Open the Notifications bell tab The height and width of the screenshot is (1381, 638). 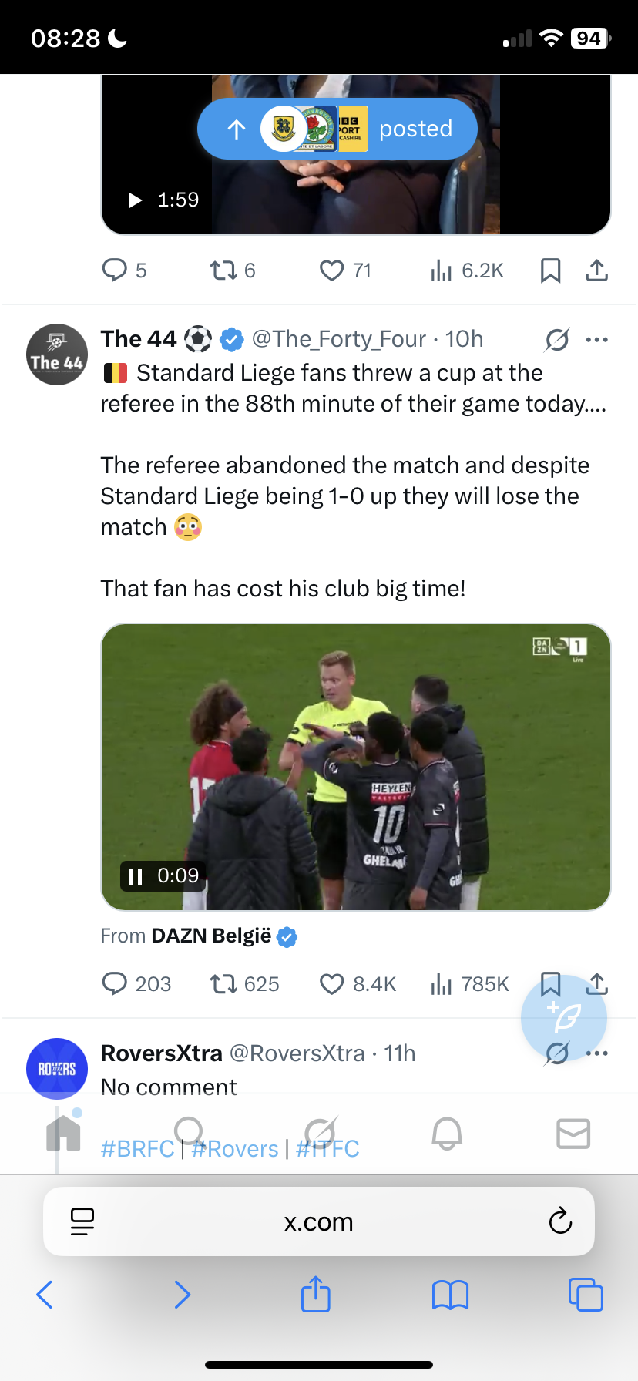pos(447,1134)
